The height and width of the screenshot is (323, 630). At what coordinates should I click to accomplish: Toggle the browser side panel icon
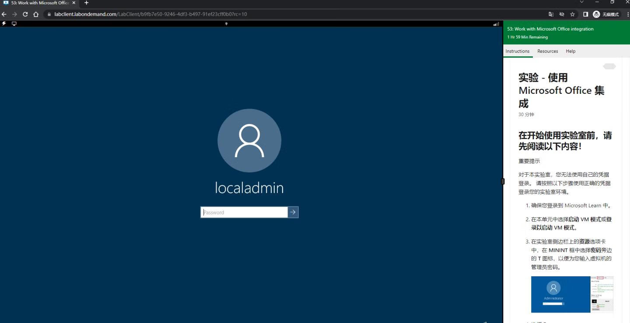coord(585,14)
